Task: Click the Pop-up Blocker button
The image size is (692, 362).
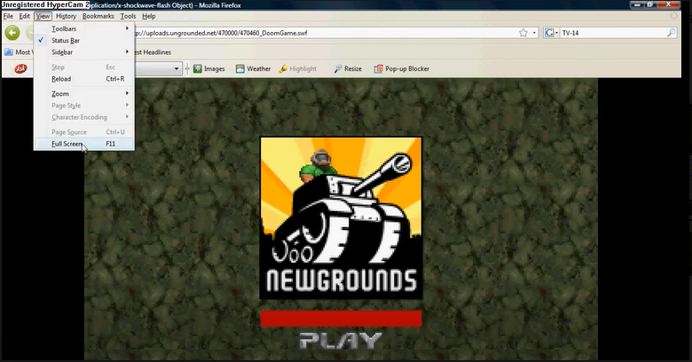Action: (402, 69)
